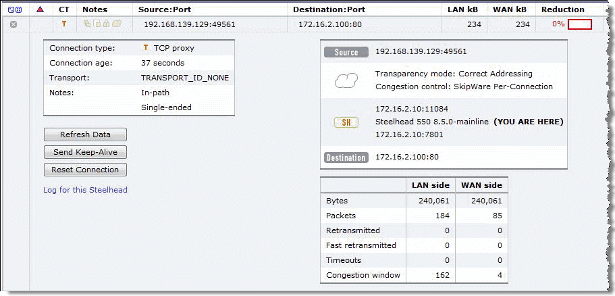This screenshot has height=296, width=615.
Task: Collapse the connection details row
Action: coord(14,24)
